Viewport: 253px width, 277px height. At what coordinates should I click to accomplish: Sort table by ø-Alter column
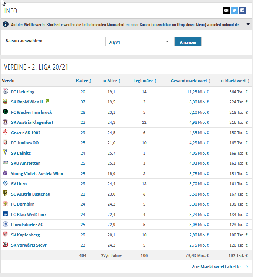tap(112, 81)
